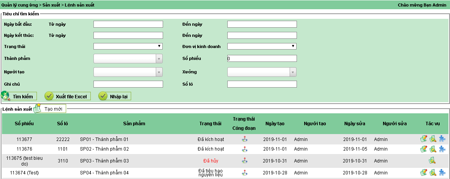The height and width of the screenshot is (179, 450).
Task: Click the Số phiếu input field
Action: click(x=262, y=58)
